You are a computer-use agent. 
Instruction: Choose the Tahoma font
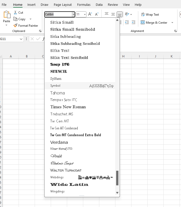(80, 93)
